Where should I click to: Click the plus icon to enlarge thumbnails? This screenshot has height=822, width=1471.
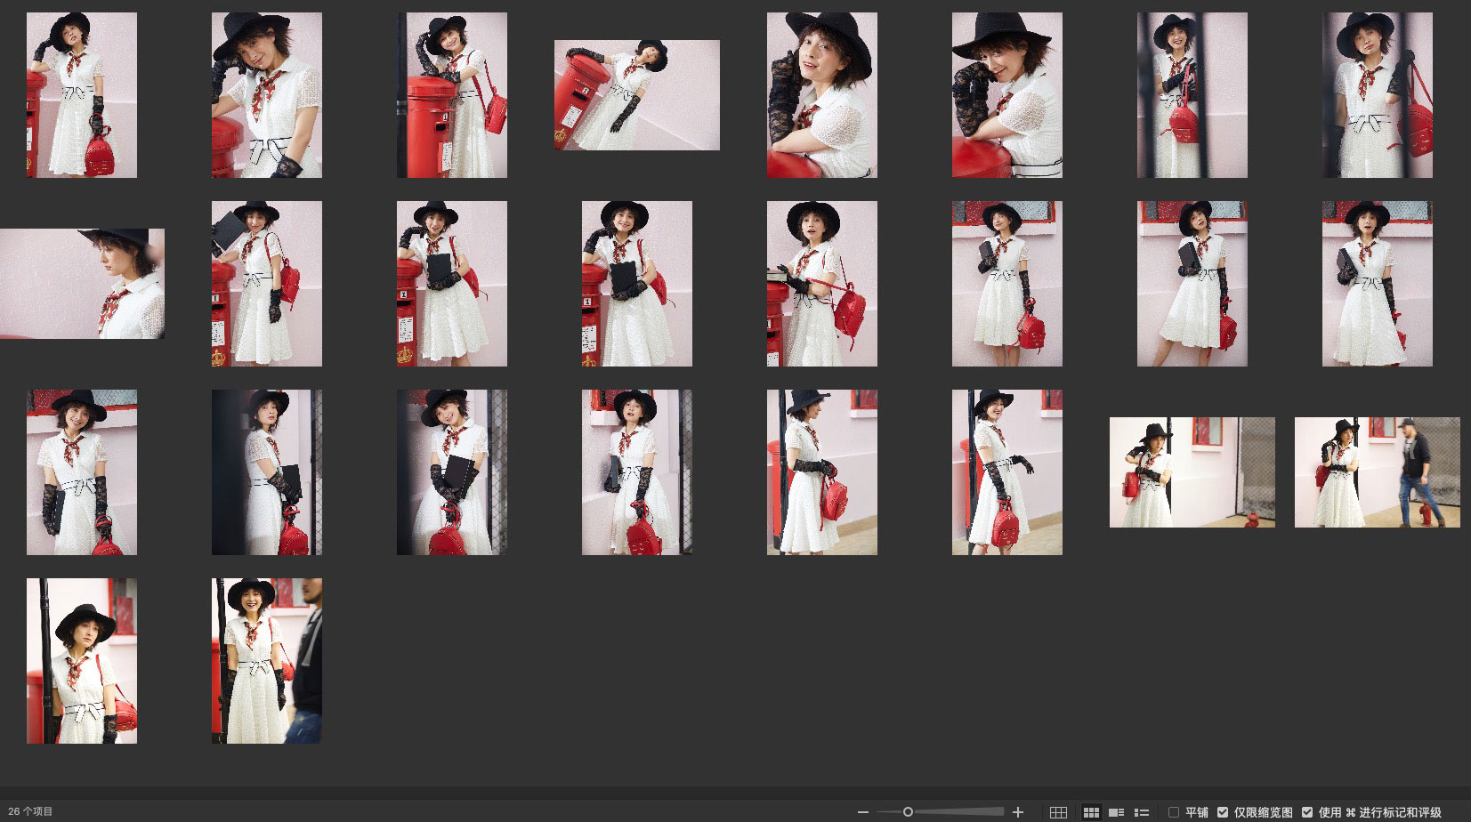[1018, 812]
